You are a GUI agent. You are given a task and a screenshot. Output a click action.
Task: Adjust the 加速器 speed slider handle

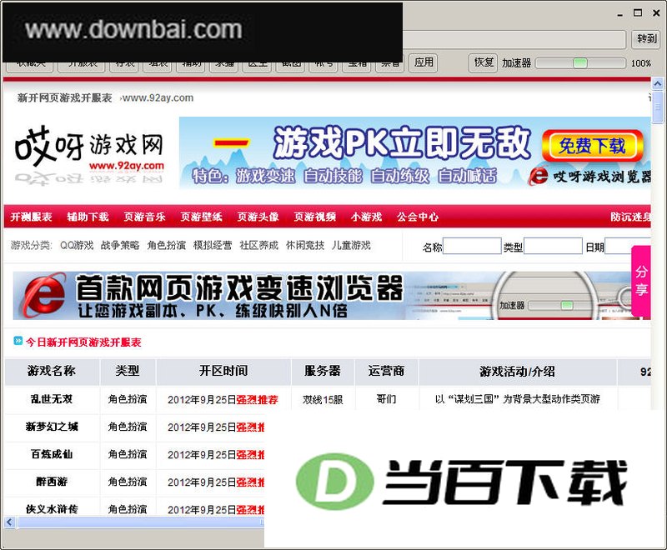pyautogui.click(x=579, y=63)
